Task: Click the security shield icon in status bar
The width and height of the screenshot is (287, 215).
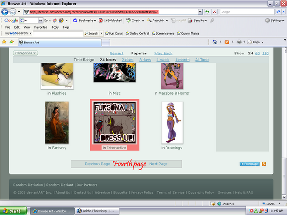Action: coord(213,204)
